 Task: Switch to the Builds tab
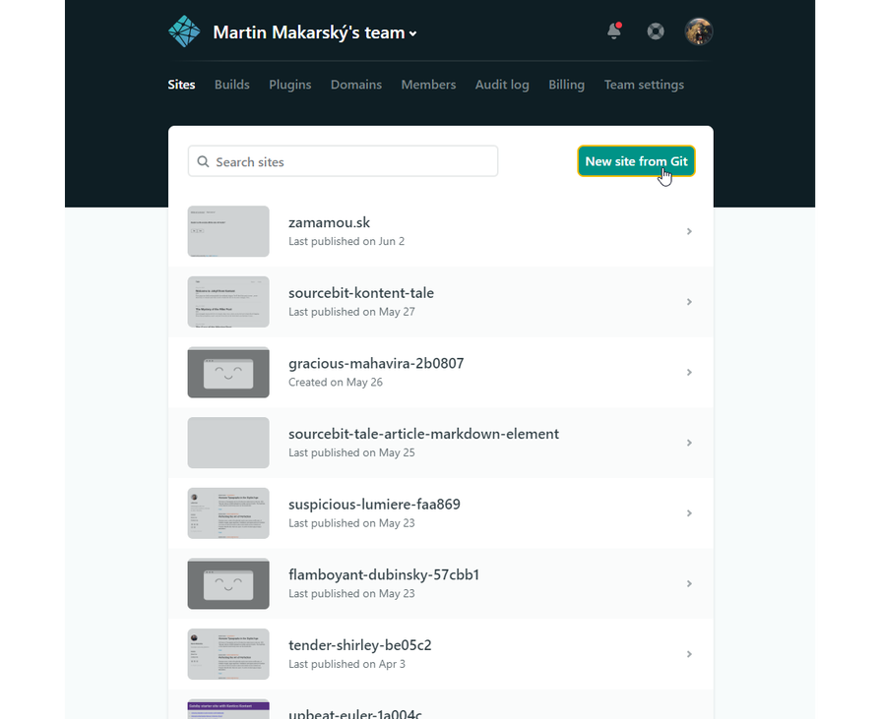[232, 85]
